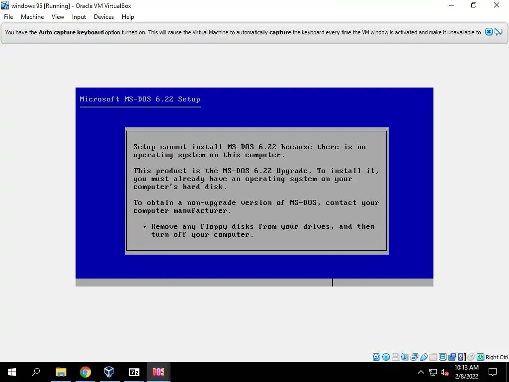Restore down the VirtualBox window

click(474, 5)
